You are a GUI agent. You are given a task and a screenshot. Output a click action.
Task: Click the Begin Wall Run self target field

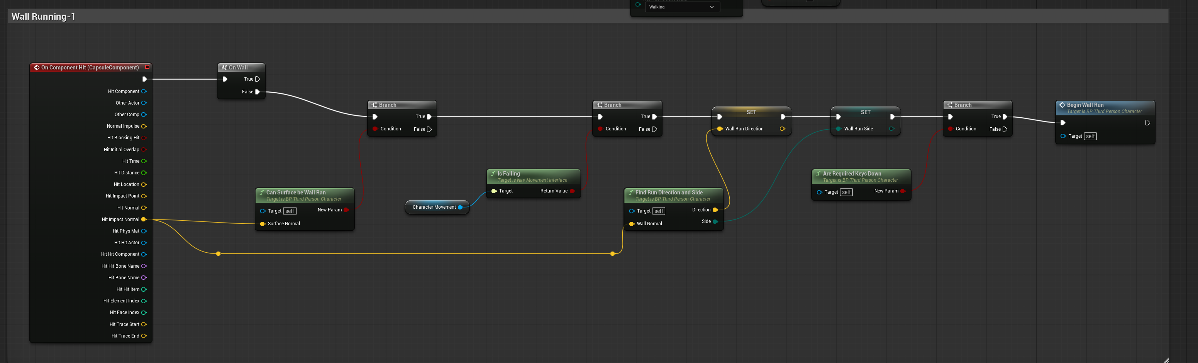pyautogui.click(x=1090, y=136)
